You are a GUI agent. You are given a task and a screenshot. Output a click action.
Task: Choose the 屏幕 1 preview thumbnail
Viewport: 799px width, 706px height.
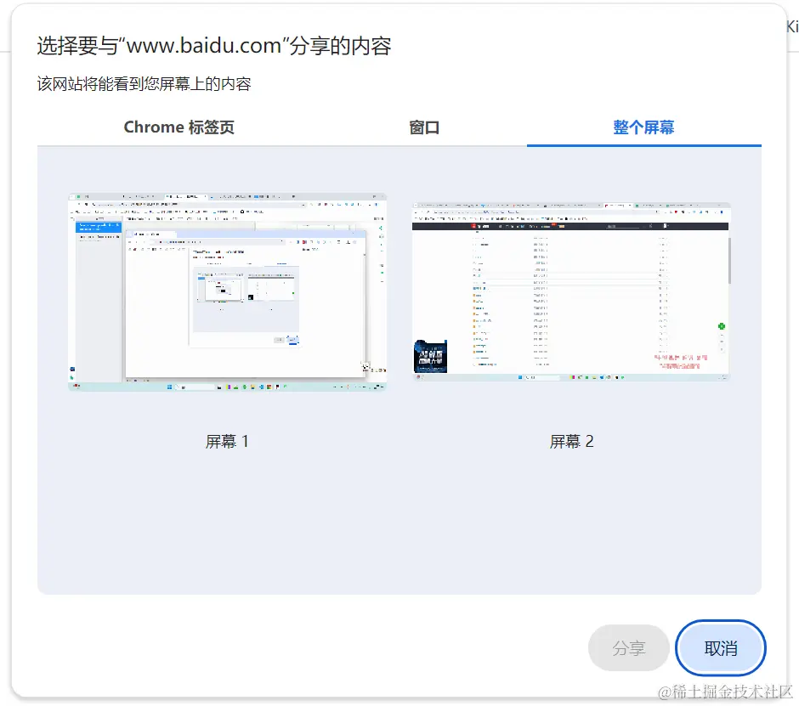pyautogui.click(x=227, y=292)
